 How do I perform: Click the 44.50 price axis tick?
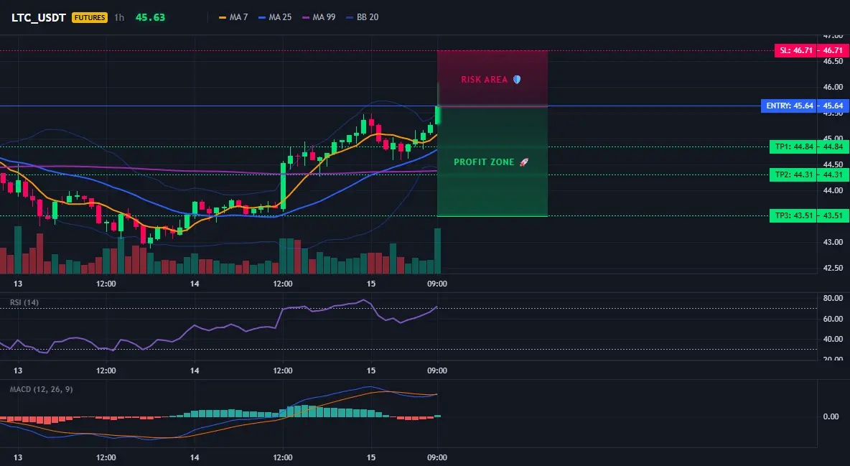pos(833,164)
